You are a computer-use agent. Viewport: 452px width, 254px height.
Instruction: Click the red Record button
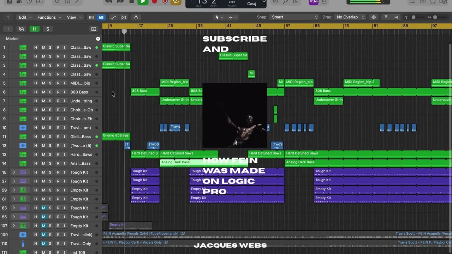[x=154, y=2]
